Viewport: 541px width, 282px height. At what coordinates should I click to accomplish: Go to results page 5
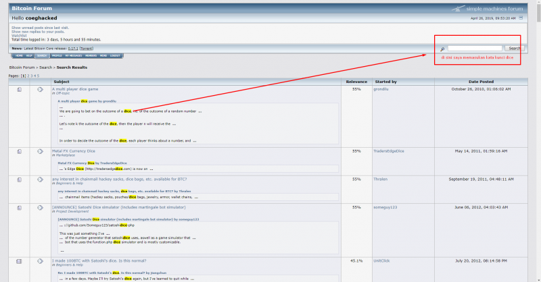tap(38, 76)
